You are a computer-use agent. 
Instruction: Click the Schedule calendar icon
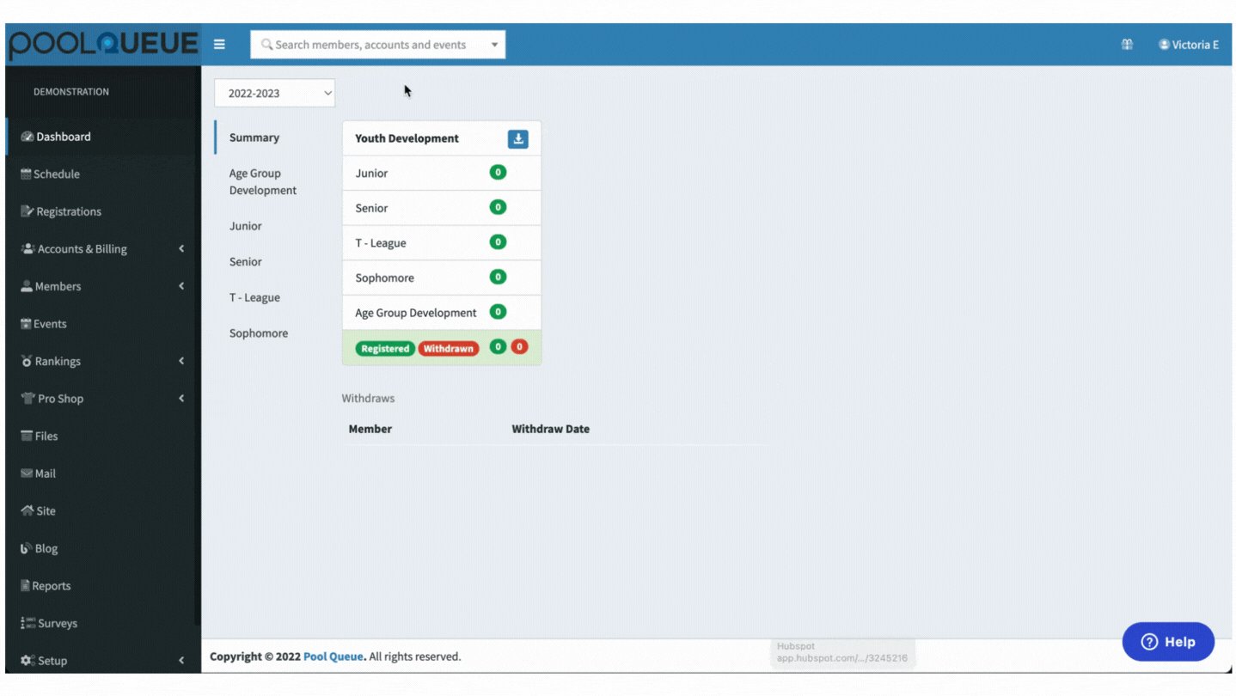click(x=26, y=174)
